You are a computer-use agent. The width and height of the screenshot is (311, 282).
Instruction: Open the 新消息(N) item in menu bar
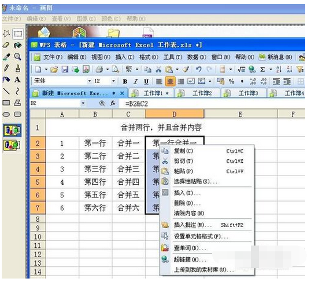tap(276, 57)
